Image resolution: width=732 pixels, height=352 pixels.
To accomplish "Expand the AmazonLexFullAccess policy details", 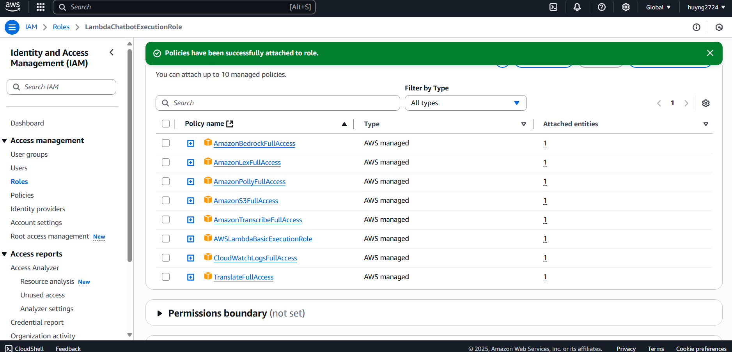I will tap(191, 163).
